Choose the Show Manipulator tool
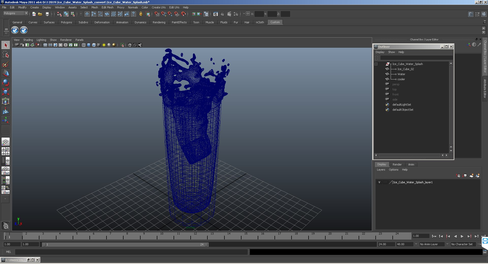Viewport: 488px width, 264px height. click(6, 120)
